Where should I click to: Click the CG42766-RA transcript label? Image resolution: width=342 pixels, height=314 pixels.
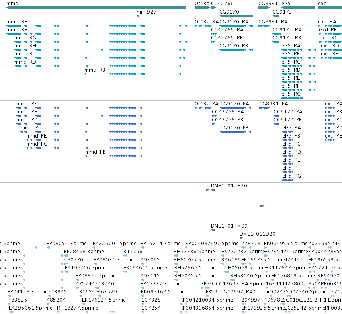click(x=227, y=30)
